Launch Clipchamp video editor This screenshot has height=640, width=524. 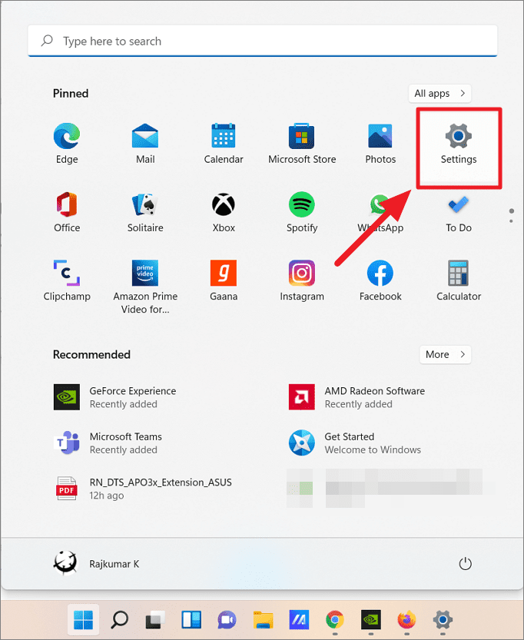tap(67, 281)
